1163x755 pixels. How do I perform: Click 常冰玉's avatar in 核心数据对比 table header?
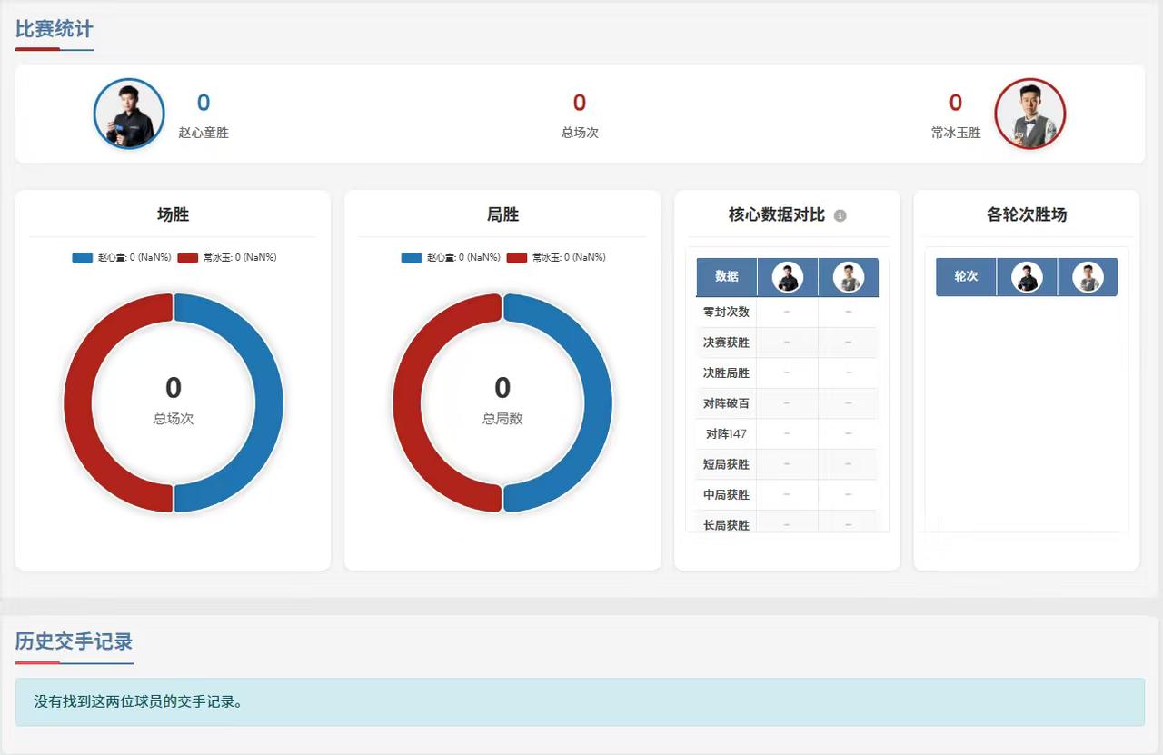[x=849, y=277]
